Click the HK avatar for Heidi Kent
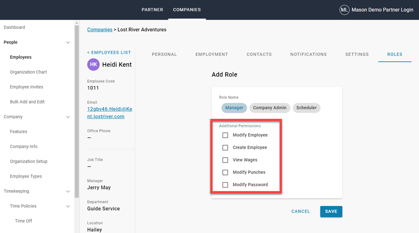Screen dimensions: 419x233 tap(93, 65)
